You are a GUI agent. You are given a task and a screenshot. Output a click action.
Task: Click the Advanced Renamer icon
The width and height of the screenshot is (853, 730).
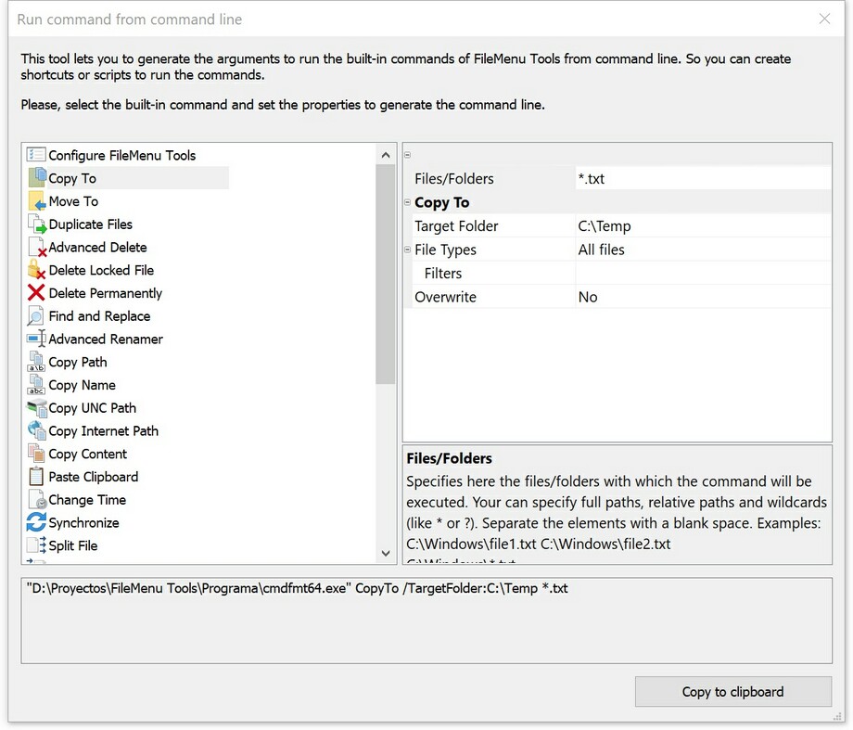(36, 339)
